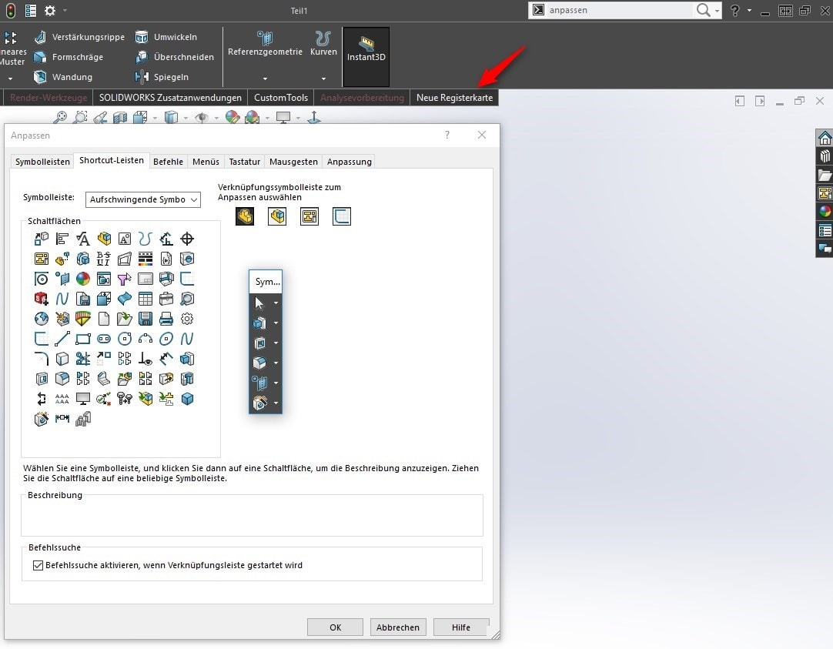Pick the toolbox briefcase icon

(x=166, y=299)
